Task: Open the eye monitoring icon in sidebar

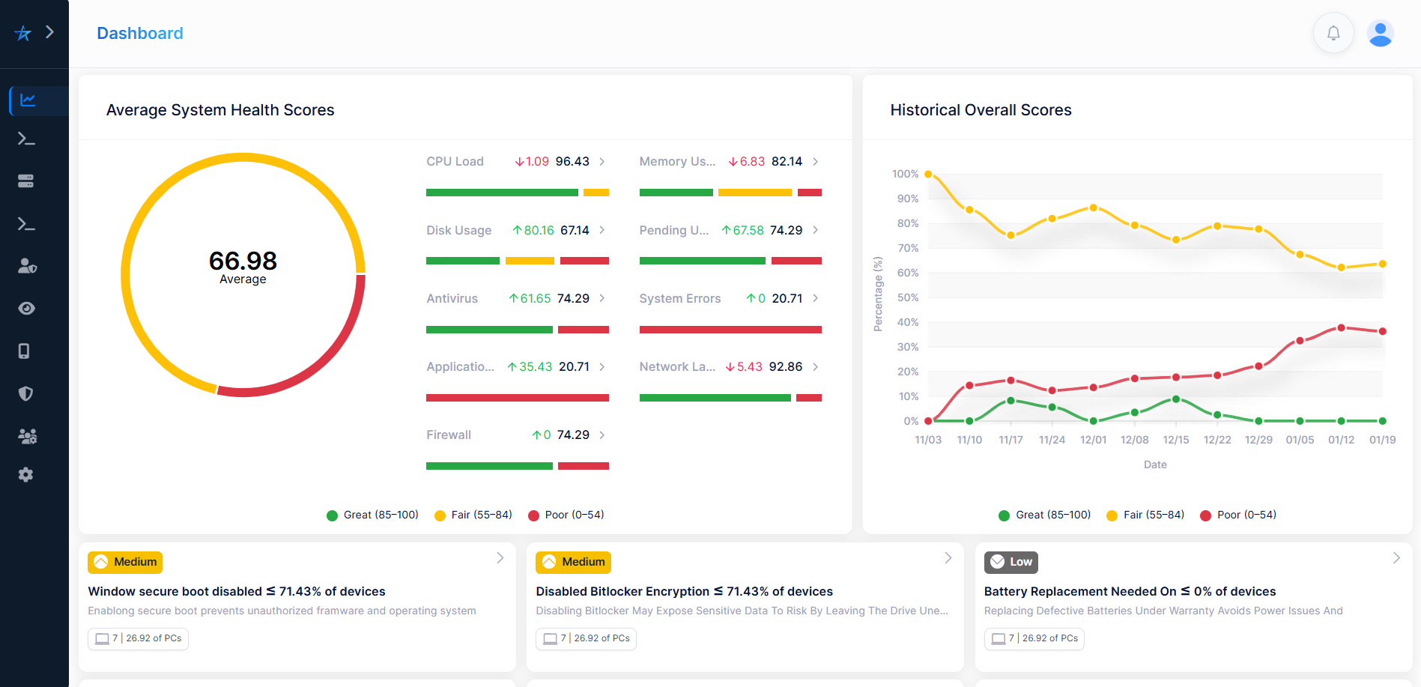Action: pyautogui.click(x=27, y=309)
